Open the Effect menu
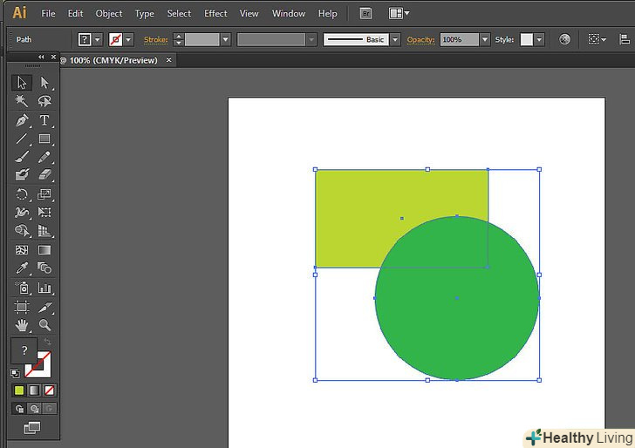Viewport: 635px width, 448px height. point(215,13)
